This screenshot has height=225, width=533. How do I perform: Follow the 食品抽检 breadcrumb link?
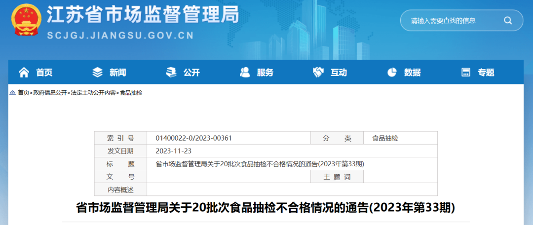[131, 93]
